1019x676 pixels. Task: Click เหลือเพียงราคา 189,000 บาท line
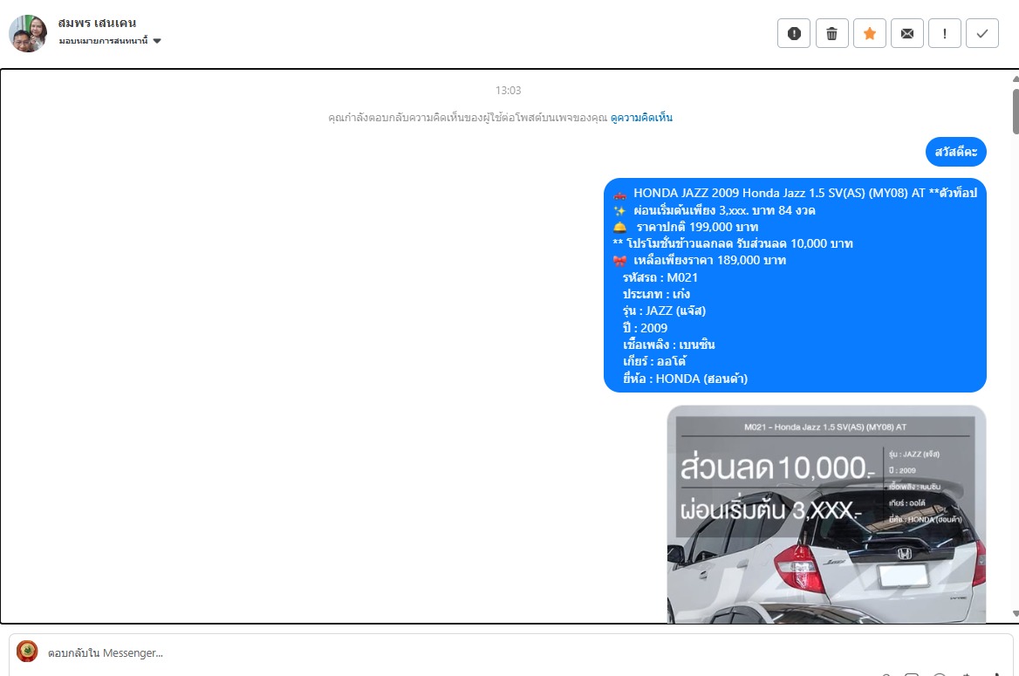(700, 260)
